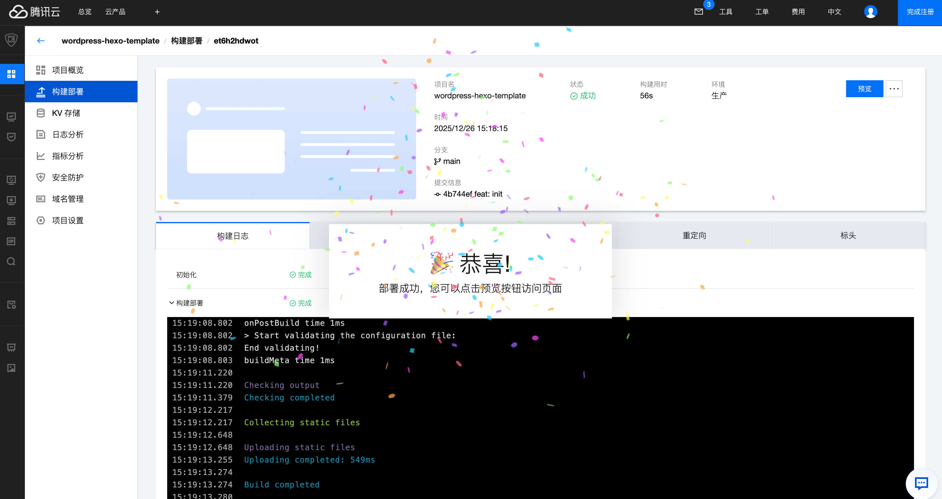Switch to the 标头 tab
This screenshot has height=499, width=942.
coord(848,236)
